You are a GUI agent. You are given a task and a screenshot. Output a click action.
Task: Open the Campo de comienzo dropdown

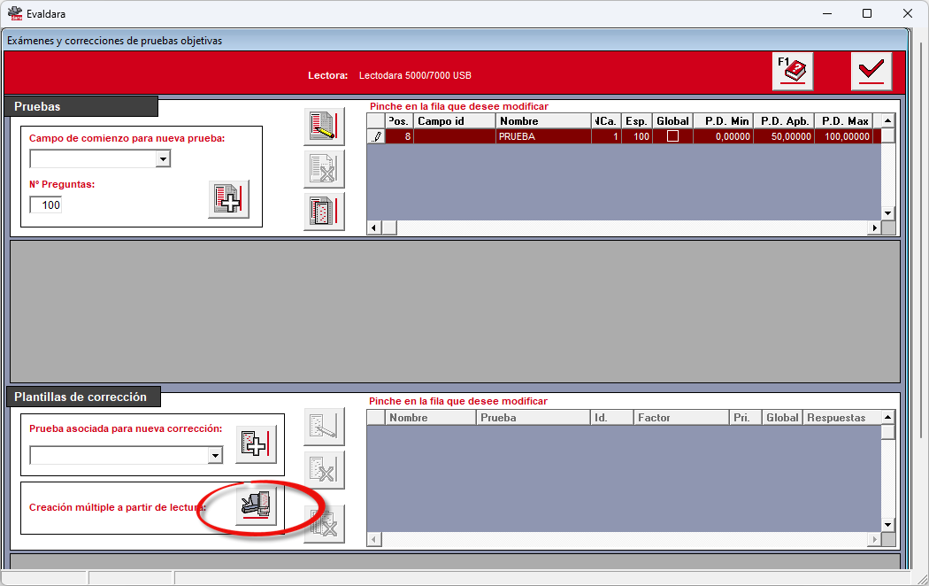[163, 158]
